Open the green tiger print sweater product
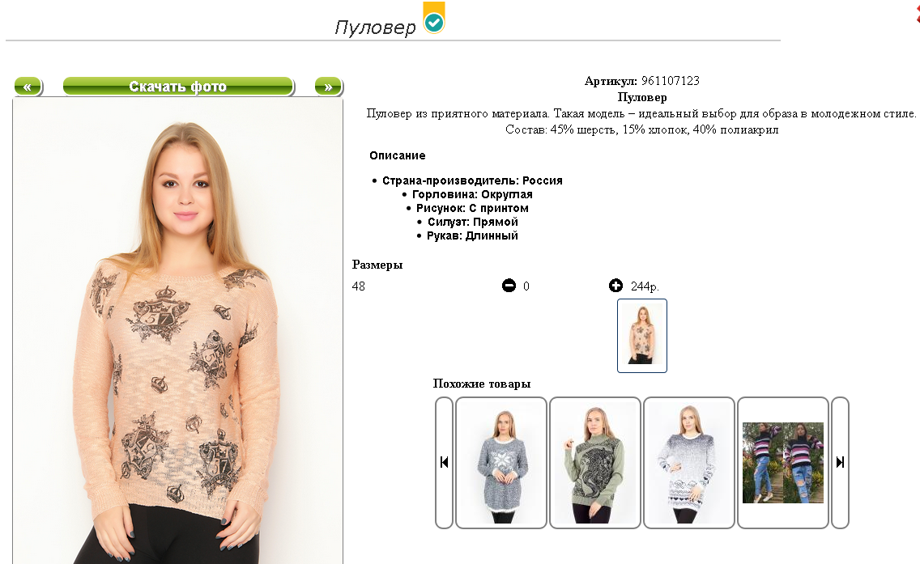This screenshot has height=564, width=920. 595,463
